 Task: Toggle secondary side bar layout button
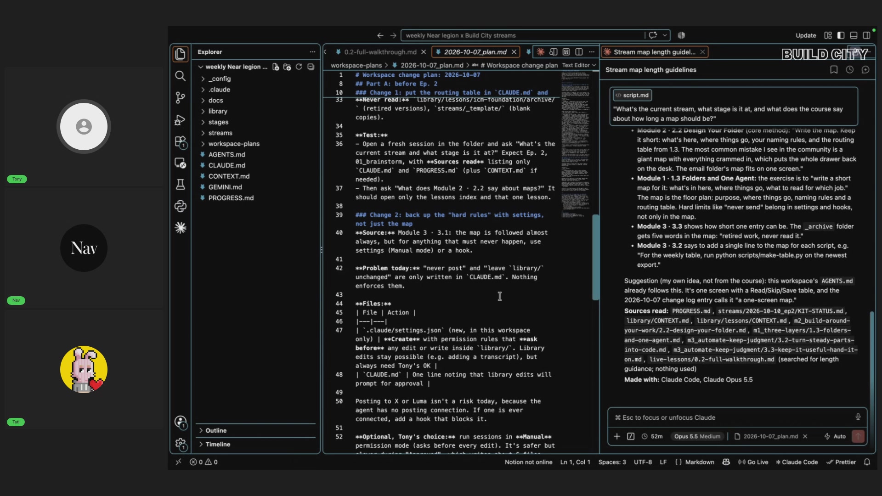tap(866, 35)
